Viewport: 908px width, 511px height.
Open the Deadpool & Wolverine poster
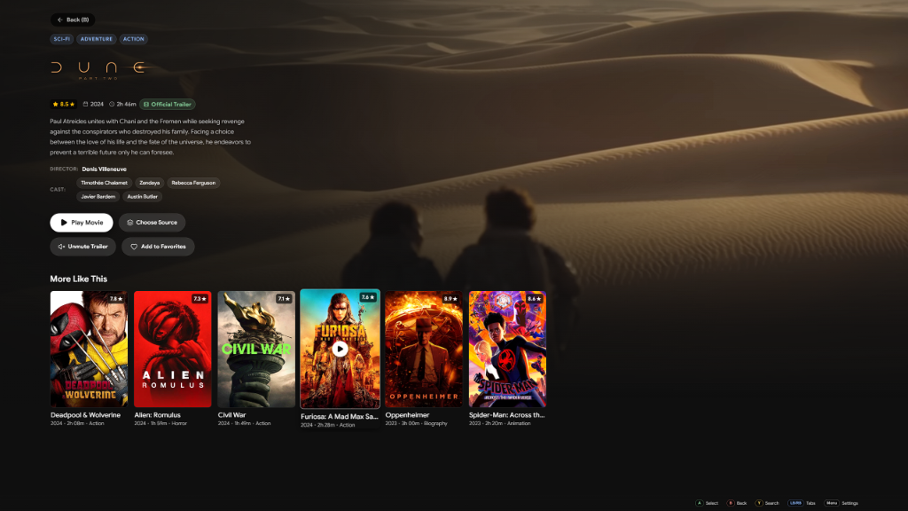(x=90, y=349)
